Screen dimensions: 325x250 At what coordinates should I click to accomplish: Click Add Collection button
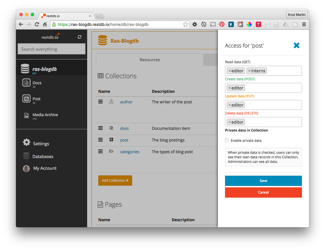click(115, 181)
